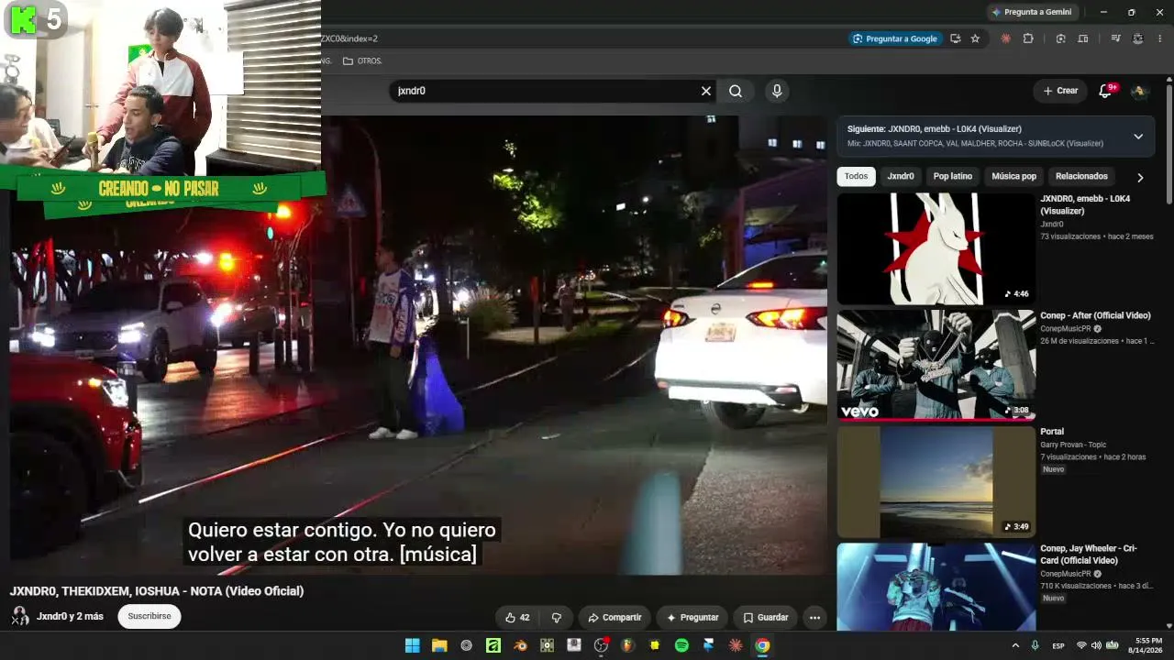This screenshot has height=660, width=1174.
Task: Click the microphone icon in system tray
Action: click(x=1036, y=645)
